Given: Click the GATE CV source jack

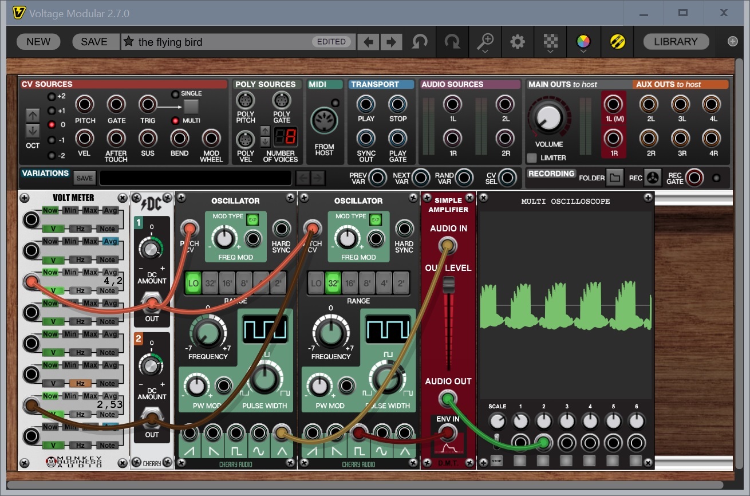Looking at the screenshot, I should (116, 105).
